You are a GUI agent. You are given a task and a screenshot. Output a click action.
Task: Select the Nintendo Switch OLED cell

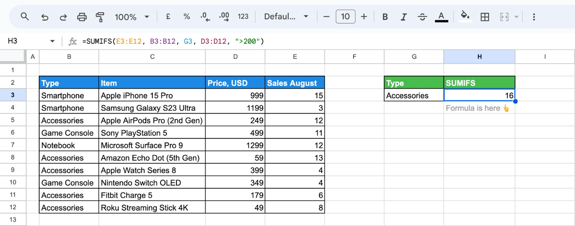coord(152,183)
